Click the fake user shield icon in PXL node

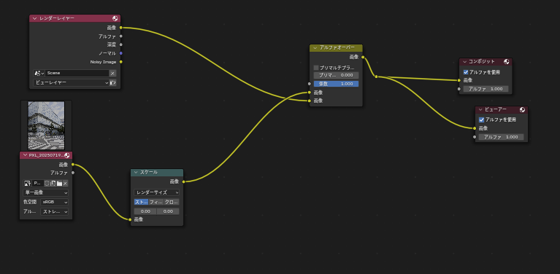(47, 184)
